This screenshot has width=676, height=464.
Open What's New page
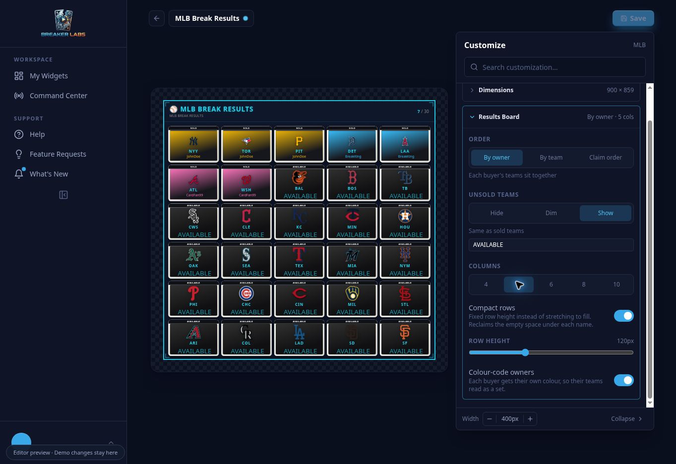(49, 174)
